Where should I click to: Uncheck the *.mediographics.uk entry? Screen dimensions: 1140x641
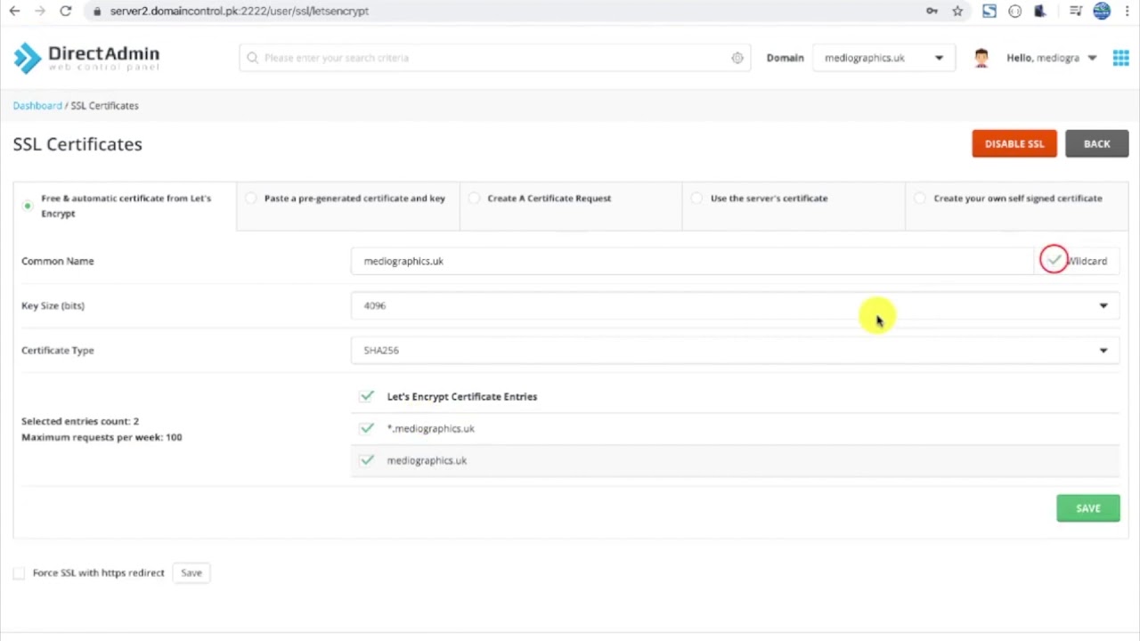(x=367, y=428)
